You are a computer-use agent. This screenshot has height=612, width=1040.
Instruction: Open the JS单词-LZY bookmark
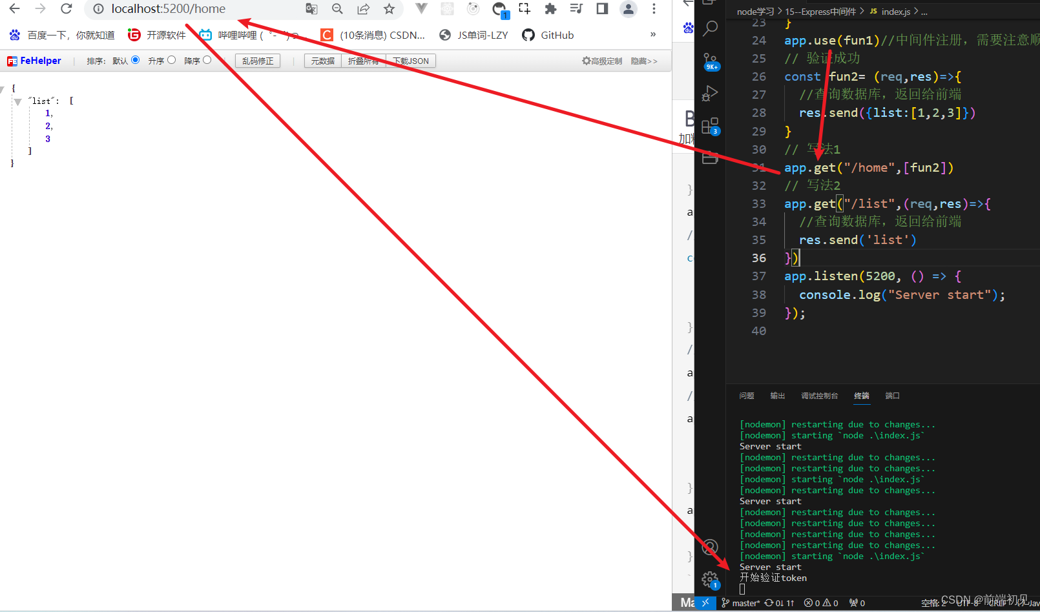click(x=473, y=35)
